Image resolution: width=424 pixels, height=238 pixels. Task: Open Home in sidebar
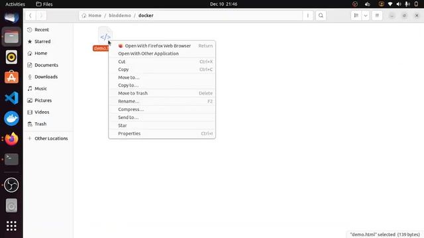point(48,53)
